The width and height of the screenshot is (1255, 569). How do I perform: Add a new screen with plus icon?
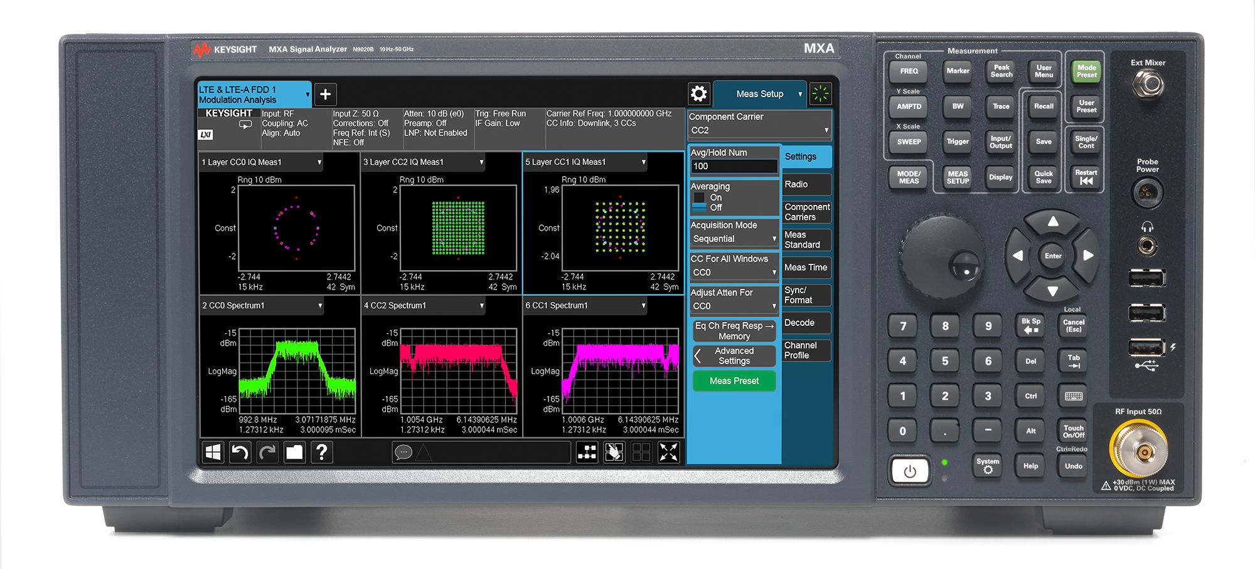tap(325, 94)
